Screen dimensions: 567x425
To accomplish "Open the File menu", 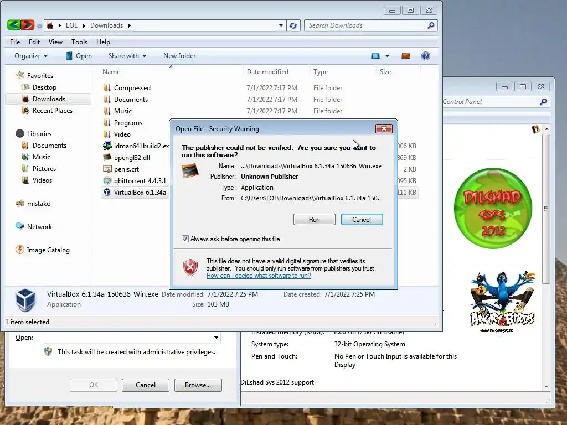I will click(x=15, y=42).
